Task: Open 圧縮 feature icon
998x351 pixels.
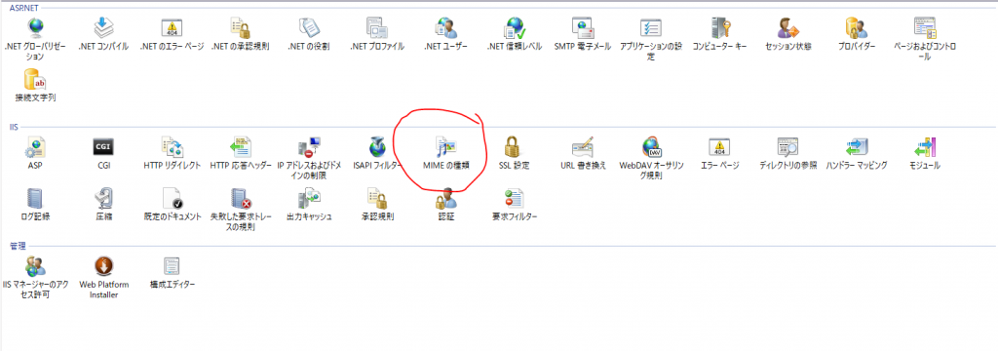Action: (x=103, y=198)
